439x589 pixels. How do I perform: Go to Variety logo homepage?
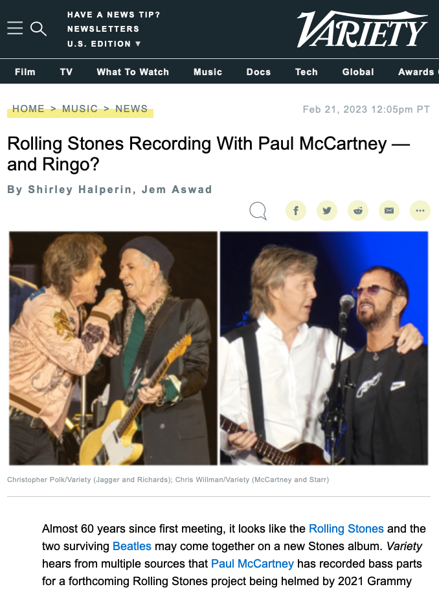tap(362, 29)
